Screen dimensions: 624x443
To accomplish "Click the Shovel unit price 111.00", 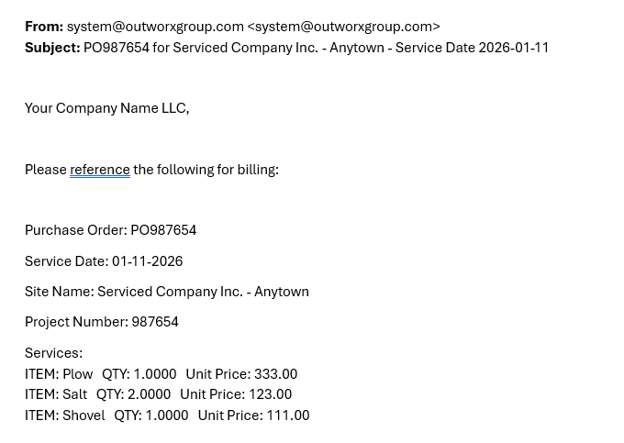I will point(287,415).
